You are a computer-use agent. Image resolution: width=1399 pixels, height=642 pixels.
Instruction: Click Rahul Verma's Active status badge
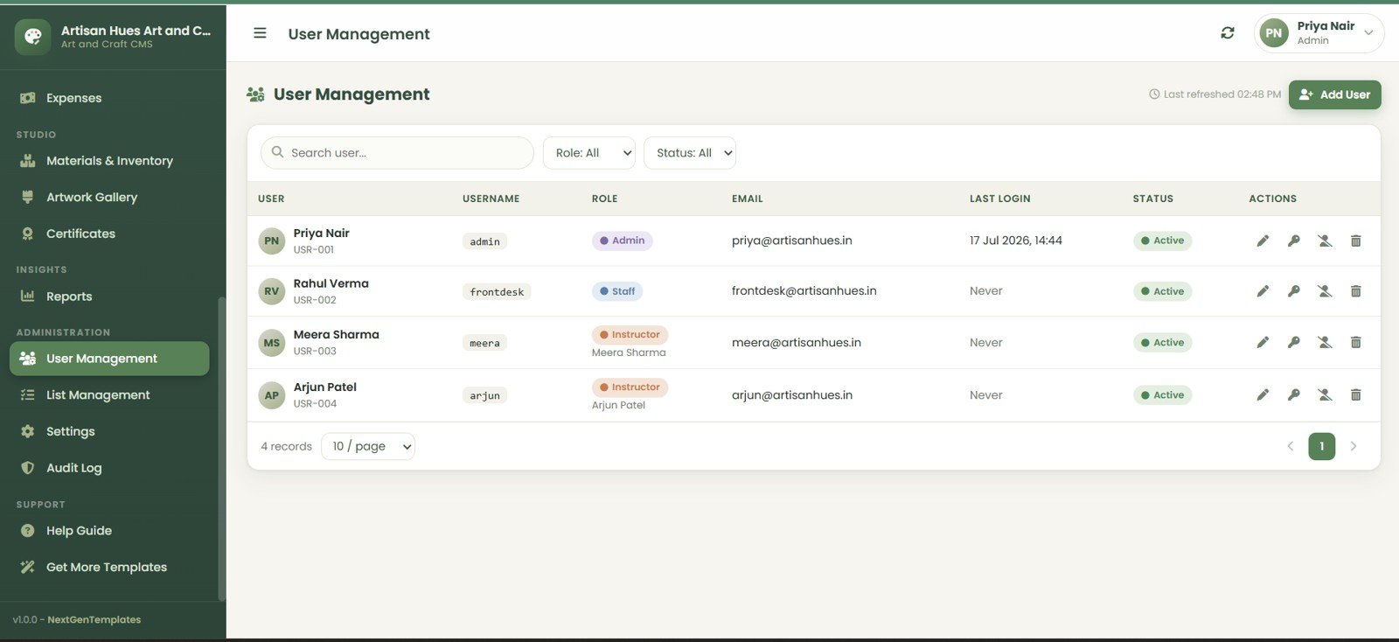click(1162, 291)
